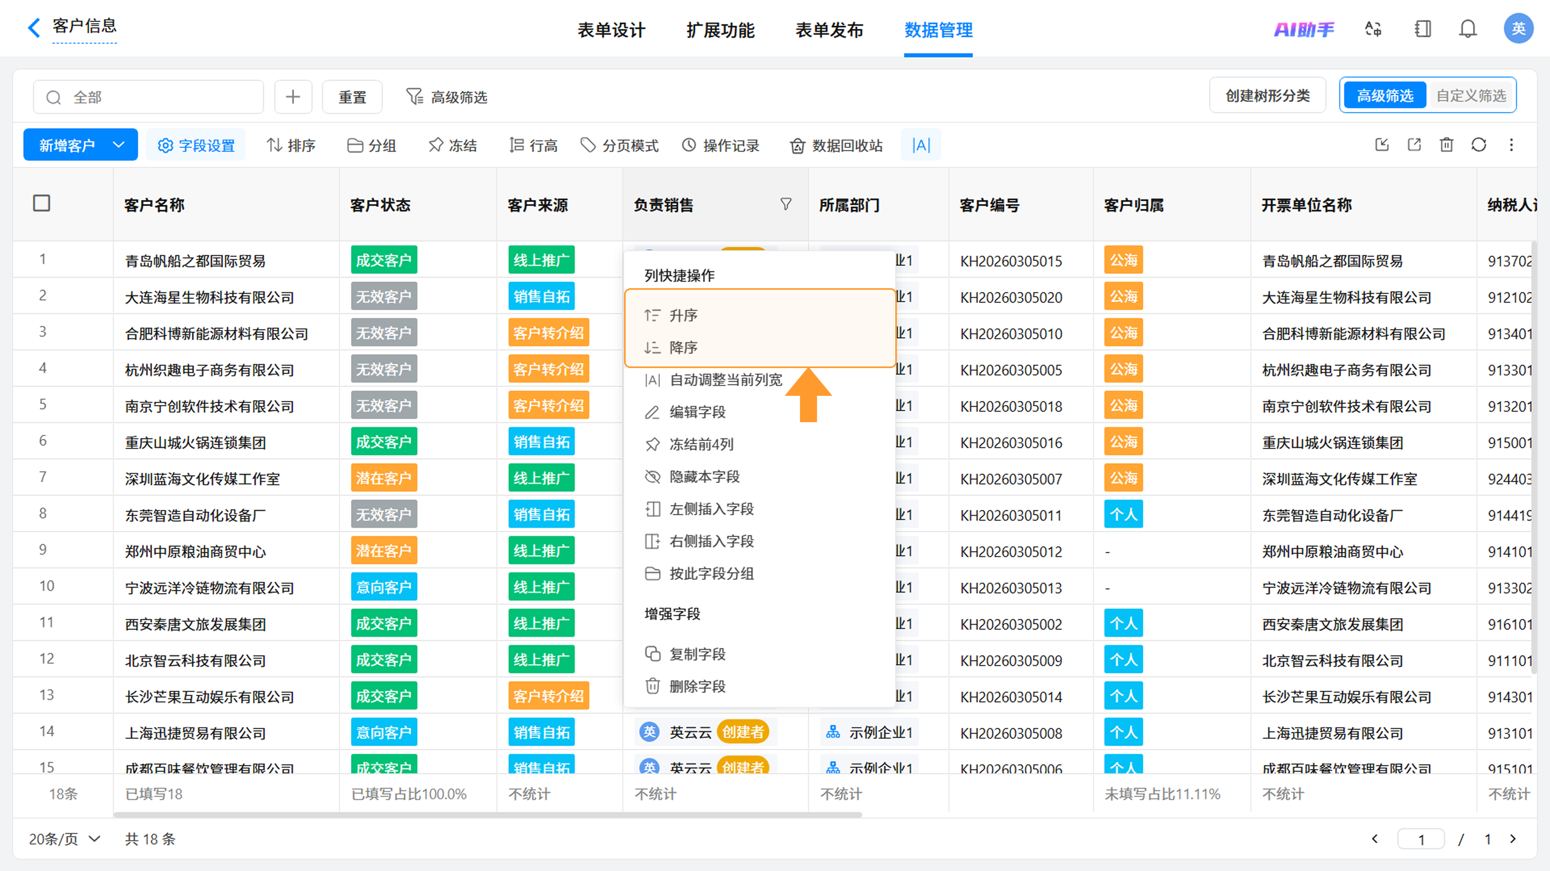Open the 20条/页 page size dropdown
This screenshot has height=871, width=1550.
click(65, 839)
